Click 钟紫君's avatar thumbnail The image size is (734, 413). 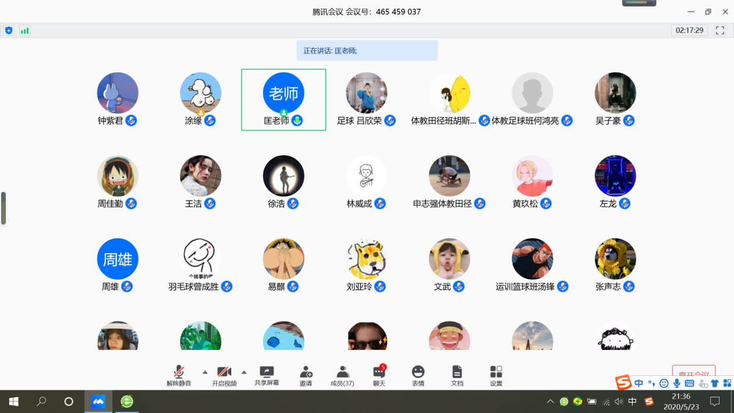(x=118, y=93)
